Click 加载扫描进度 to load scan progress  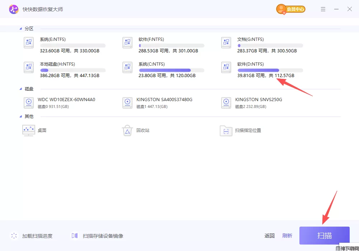tap(37, 236)
